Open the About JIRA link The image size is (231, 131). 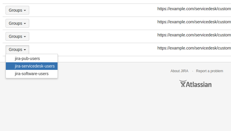[179, 71]
